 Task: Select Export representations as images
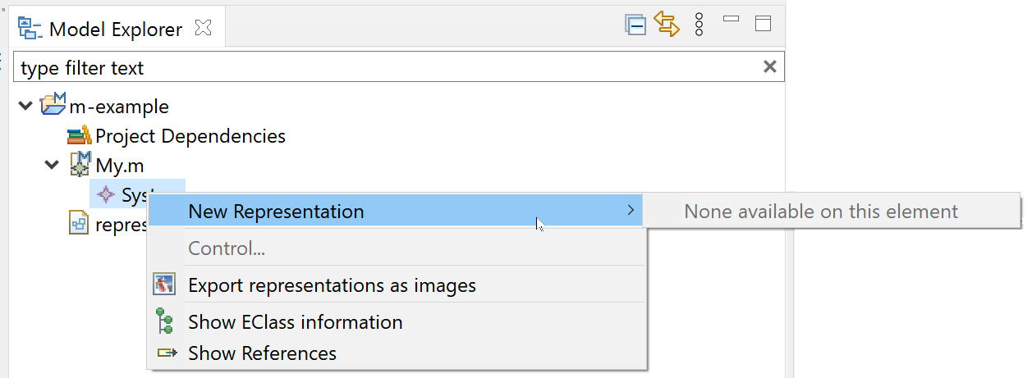[x=332, y=285]
